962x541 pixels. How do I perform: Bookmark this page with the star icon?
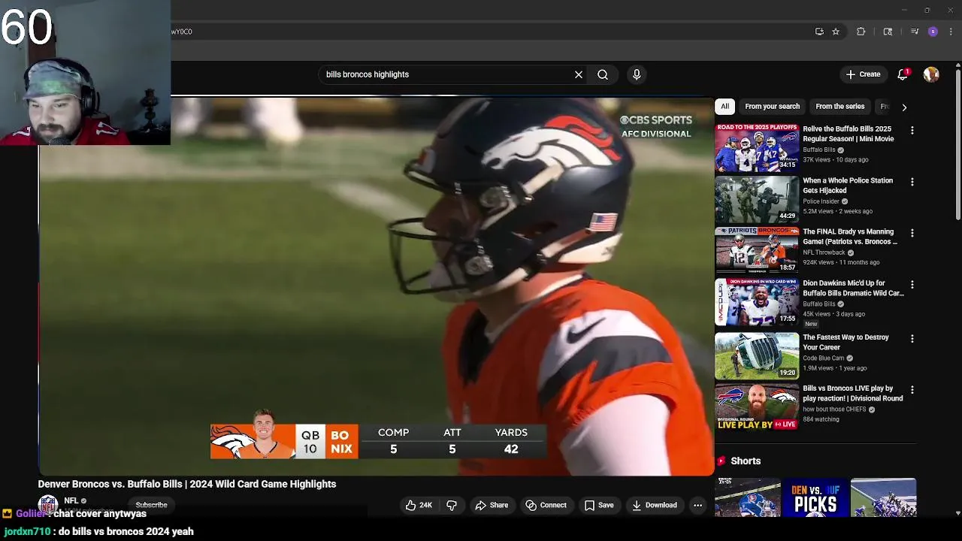tap(835, 32)
